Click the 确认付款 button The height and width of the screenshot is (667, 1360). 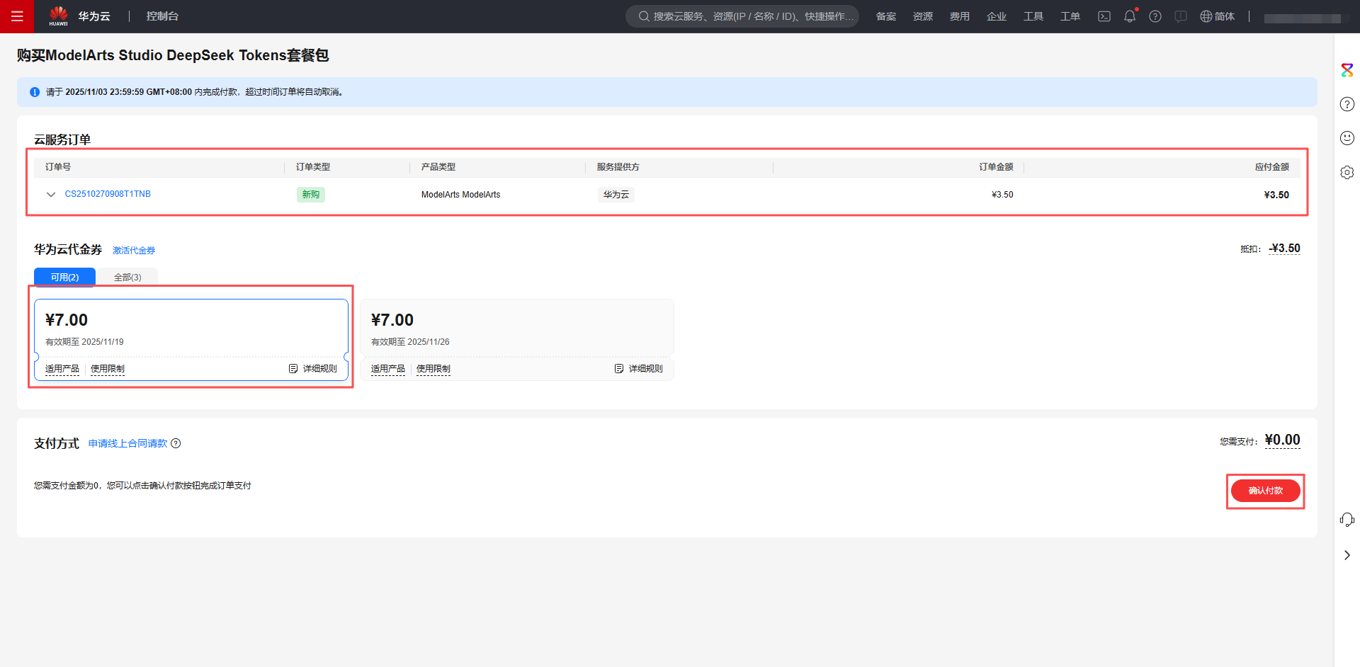1265,491
